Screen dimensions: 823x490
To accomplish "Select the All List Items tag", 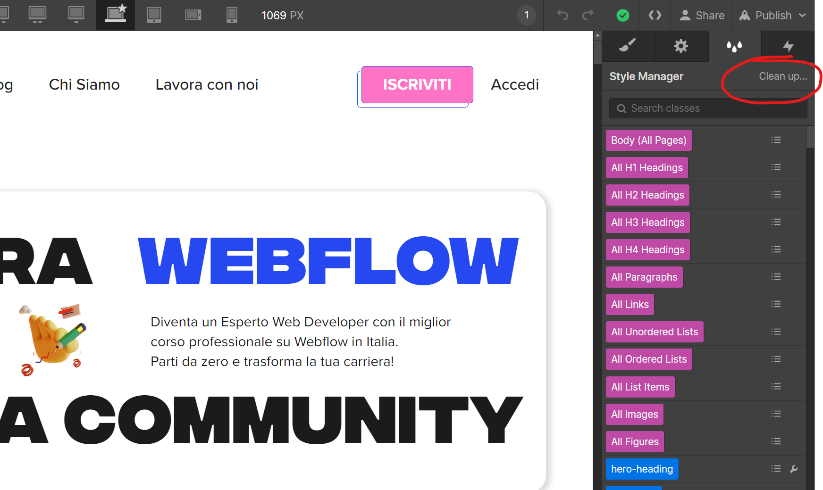I will [x=640, y=387].
